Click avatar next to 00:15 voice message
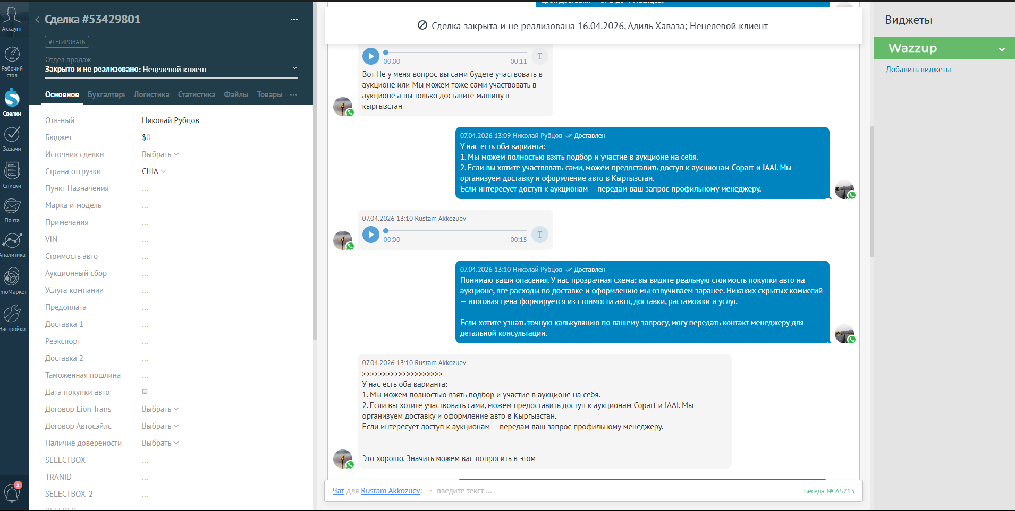This screenshot has height=511, width=1015. pos(343,240)
